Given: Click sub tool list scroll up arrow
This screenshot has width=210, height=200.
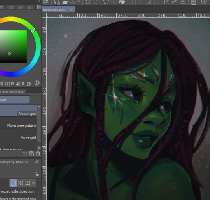Looking at the screenshot, I should (39, 107).
